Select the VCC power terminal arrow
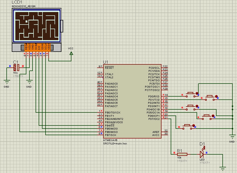This screenshot has width=237, height=173. click(x=71, y=53)
